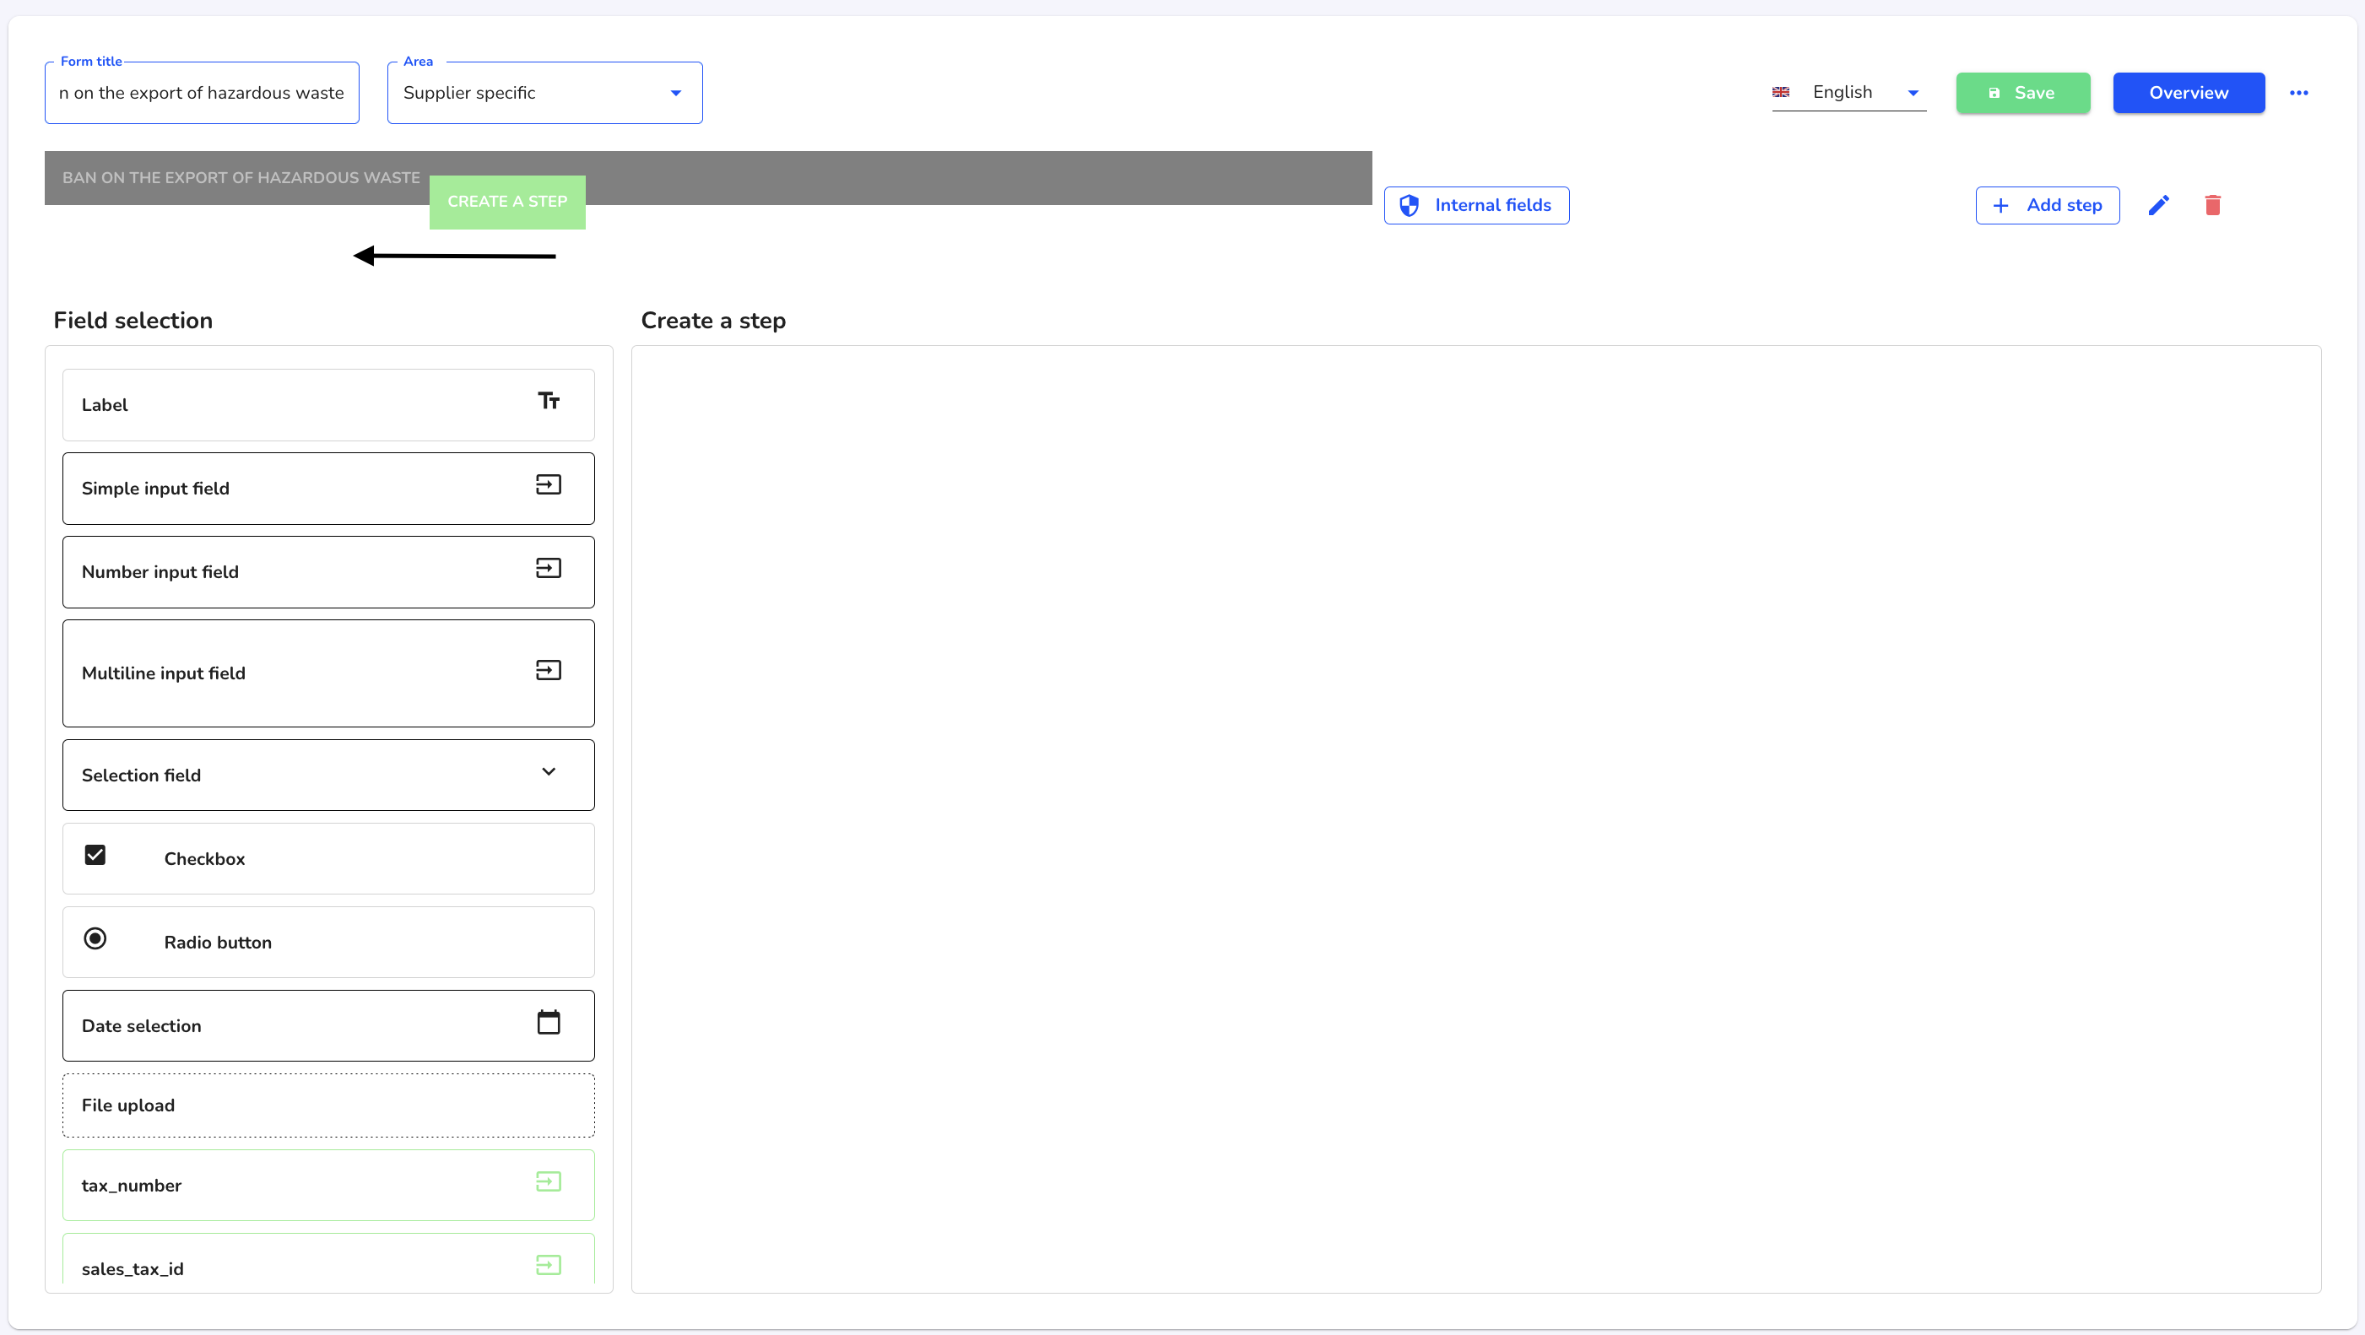
Task: Click the red trash delete icon
Action: [2212, 205]
